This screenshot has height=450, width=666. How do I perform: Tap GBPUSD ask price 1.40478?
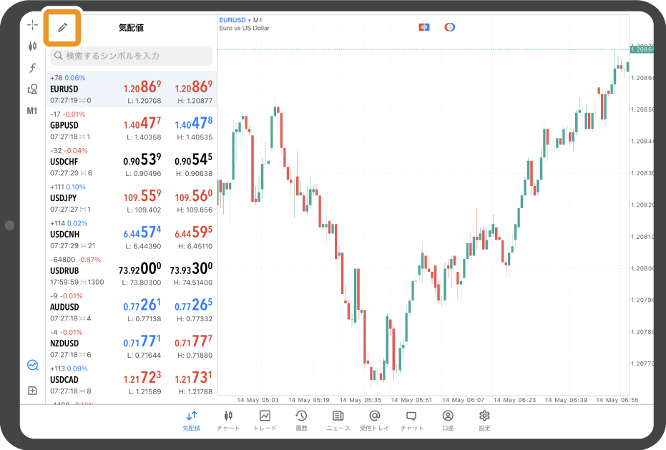tap(194, 124)
